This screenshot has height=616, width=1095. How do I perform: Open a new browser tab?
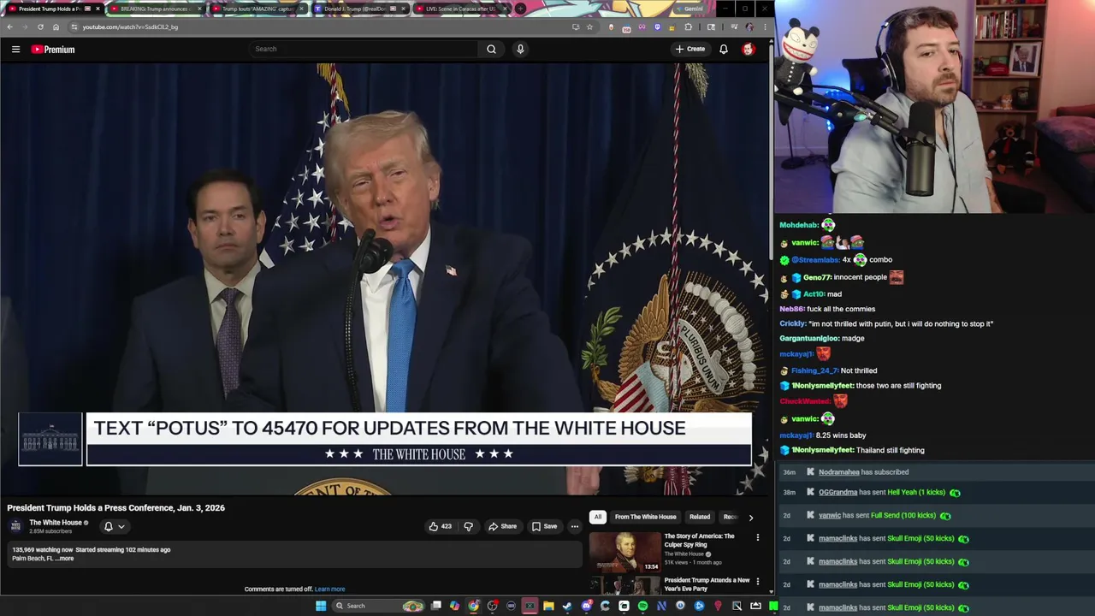[521, 9]
